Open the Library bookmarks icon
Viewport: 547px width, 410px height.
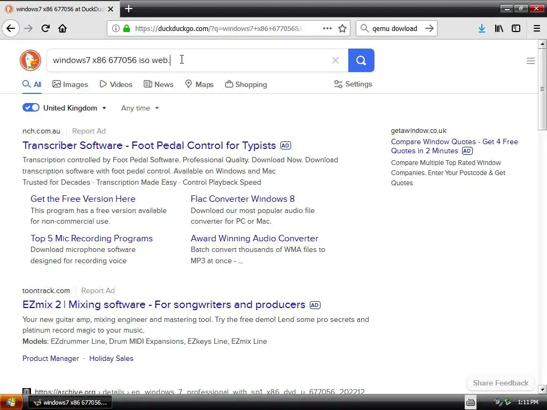pyautogui.click(x=499, y=28)
